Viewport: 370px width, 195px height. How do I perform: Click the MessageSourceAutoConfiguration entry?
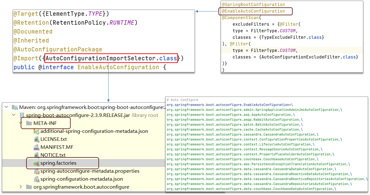pos(245,149)
